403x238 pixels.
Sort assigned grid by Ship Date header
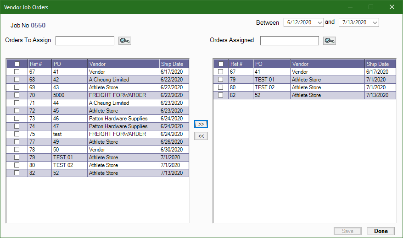point(380,64)
